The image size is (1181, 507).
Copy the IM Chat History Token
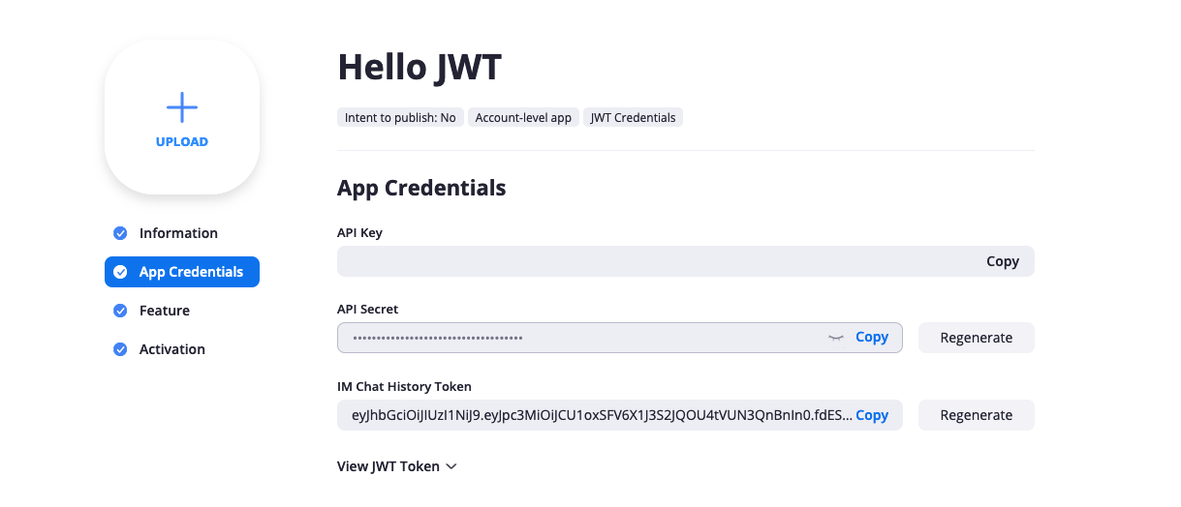point(872,415)
